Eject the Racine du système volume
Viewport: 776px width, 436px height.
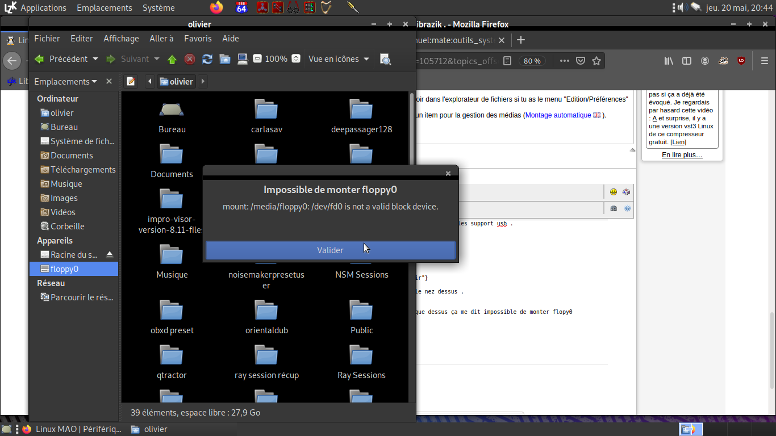(x=110, y=254)
